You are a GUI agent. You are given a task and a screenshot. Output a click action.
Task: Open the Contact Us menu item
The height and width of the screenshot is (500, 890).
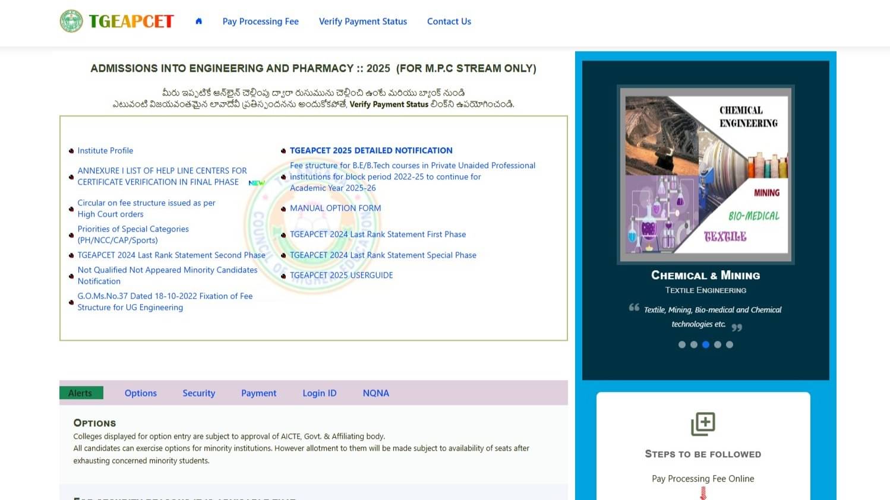tap(449, 21)
